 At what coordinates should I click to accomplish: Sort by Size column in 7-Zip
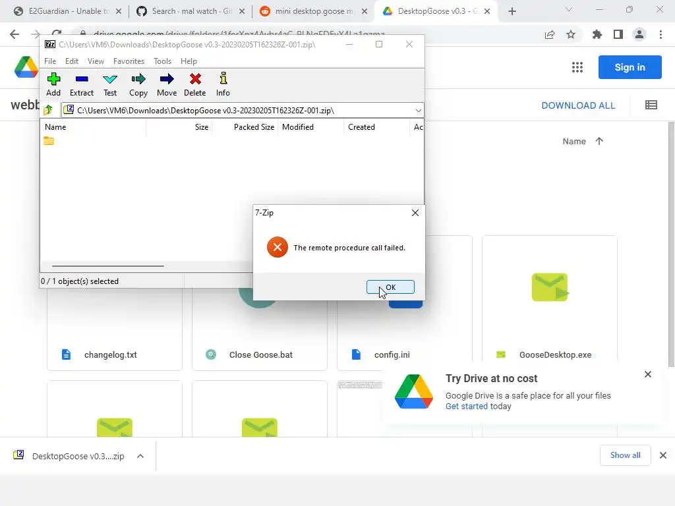[179, 127]
